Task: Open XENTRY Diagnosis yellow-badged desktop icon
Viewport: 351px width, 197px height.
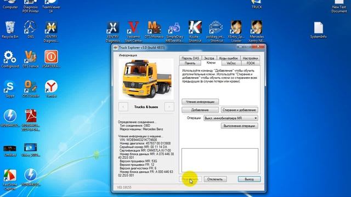Action: [51, 32]
